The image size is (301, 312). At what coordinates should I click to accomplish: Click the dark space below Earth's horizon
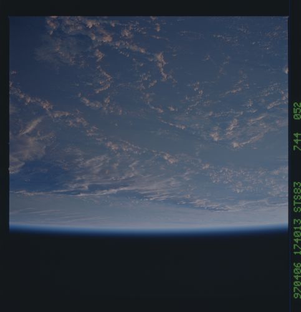pos(148,270)
